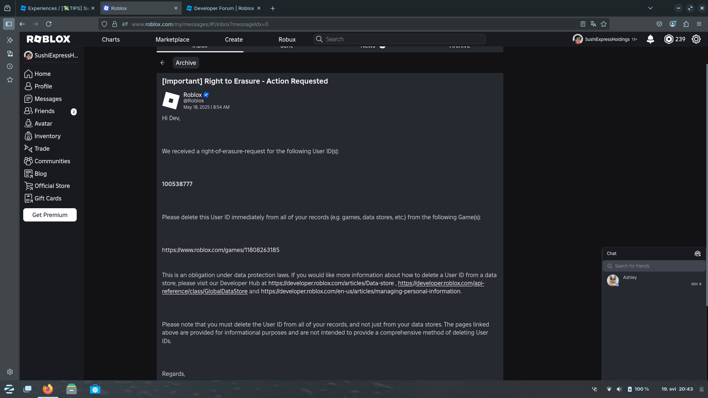Collapse the Archive view with back arrow
The width and height of the screenshot is (708, 398).
click(x=163, y=63)
